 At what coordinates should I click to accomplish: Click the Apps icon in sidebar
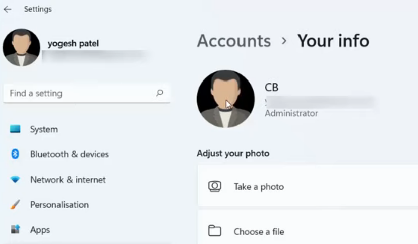tap(15, 230)
